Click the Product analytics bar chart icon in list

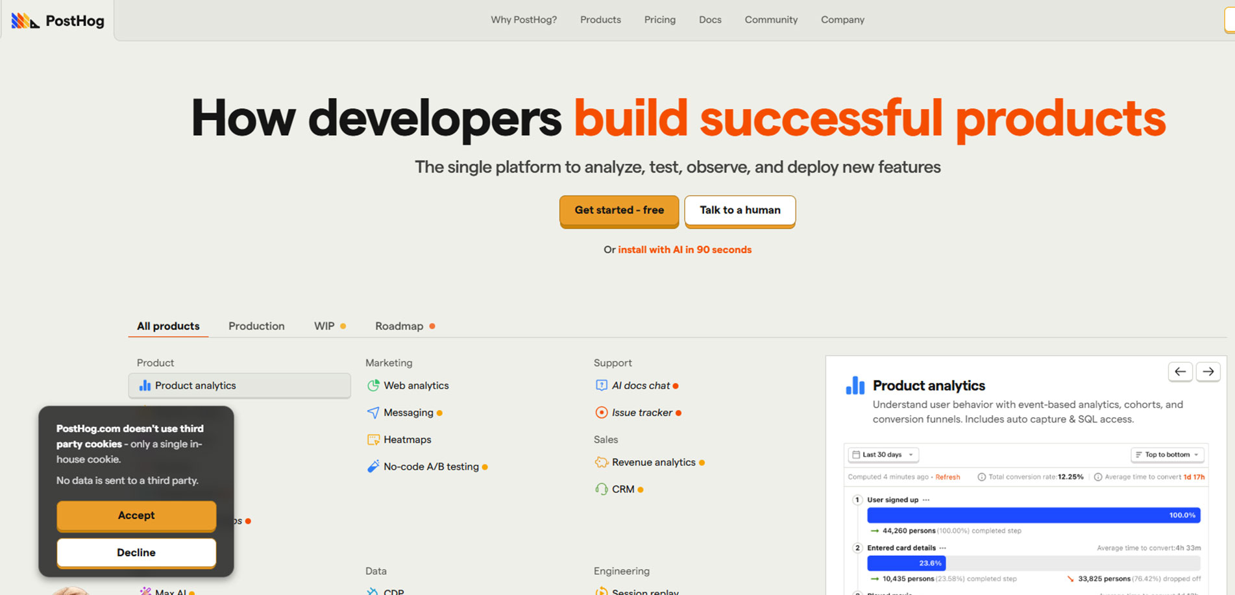click(x=145, y=385)
